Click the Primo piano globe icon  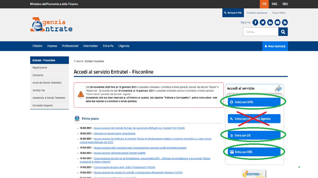[77, 118]
